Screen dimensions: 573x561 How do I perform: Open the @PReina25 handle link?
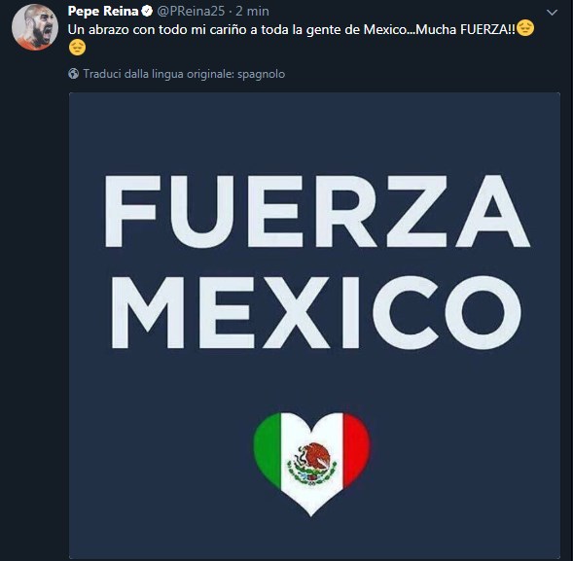click(x=191, y=12)
